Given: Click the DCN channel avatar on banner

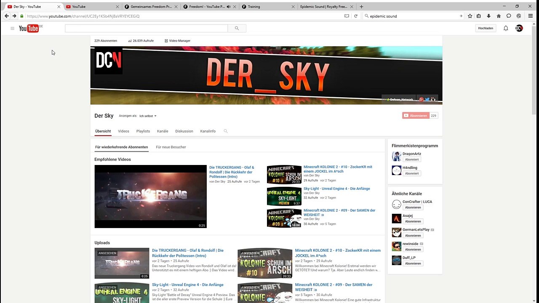Looking at the screenshot, I should [x=108, y=61].
